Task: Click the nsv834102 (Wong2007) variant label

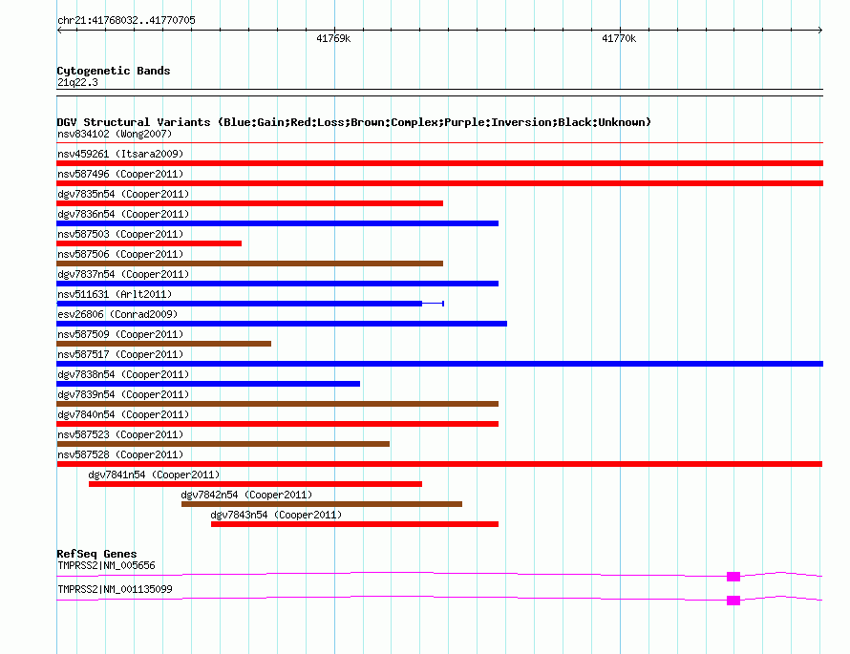Action: [115, 134]
